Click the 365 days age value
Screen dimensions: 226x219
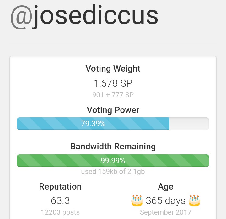click(x=165, y=200)
